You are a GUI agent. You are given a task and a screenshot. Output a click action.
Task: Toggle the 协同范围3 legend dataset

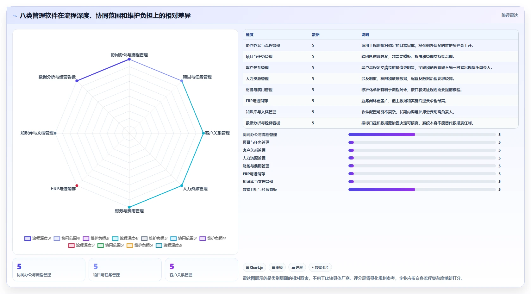pyautogui.click(x=183, y=238)
